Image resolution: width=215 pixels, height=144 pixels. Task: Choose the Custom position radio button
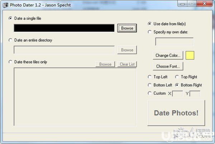[149, 93]
